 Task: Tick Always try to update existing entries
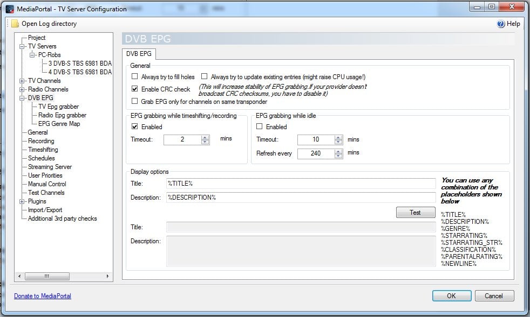point(204,76)
